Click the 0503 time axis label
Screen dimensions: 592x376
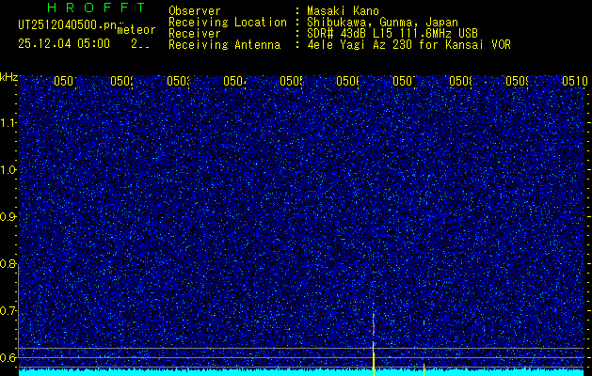click(178, 81)
